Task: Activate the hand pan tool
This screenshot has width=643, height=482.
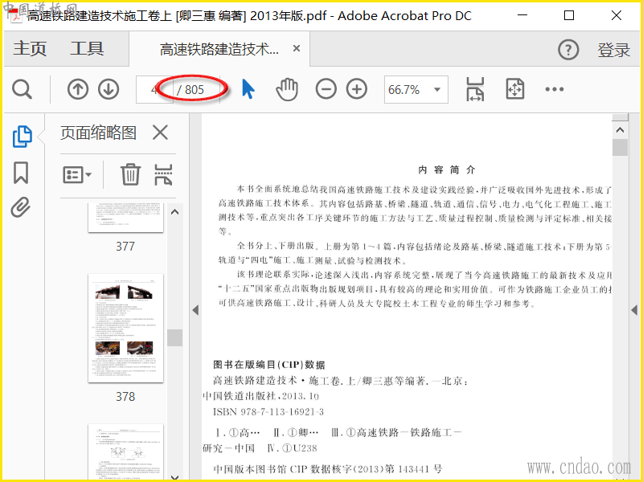Action: point(287,89)
